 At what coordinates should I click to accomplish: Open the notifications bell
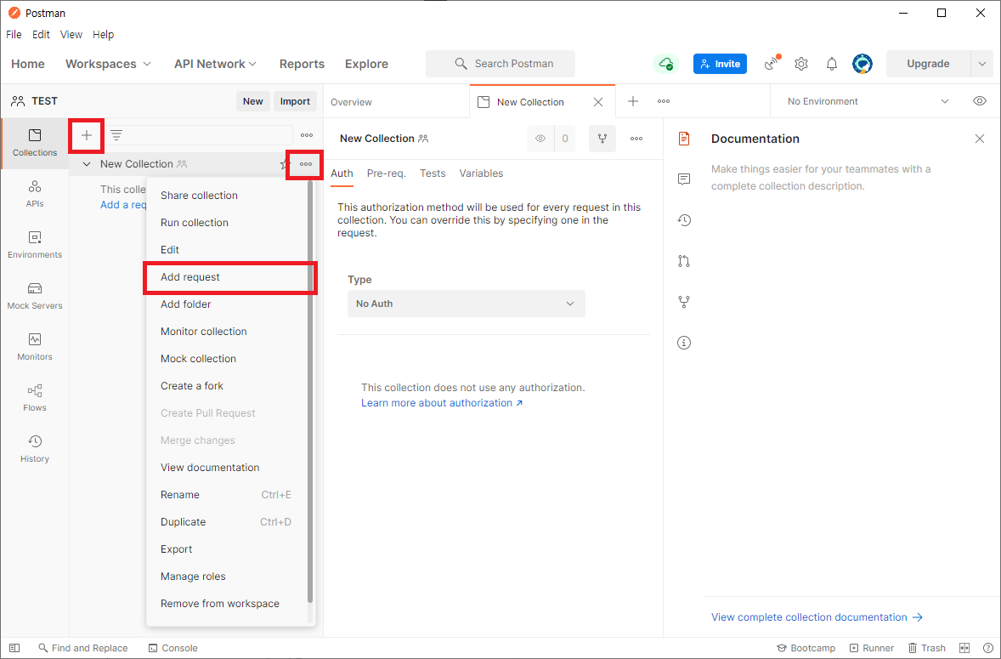[831, 64]
